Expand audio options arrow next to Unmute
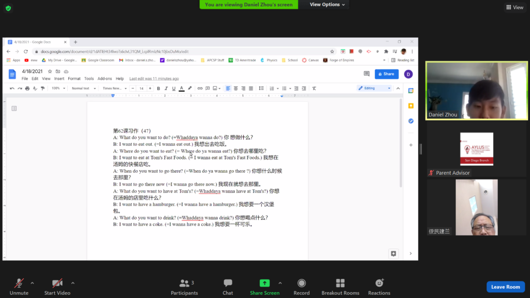The width and height of the screenshot is (530, 298). (32, 283)
